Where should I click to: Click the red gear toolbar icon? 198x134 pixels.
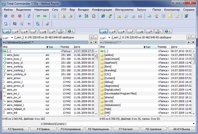(20, 16)
